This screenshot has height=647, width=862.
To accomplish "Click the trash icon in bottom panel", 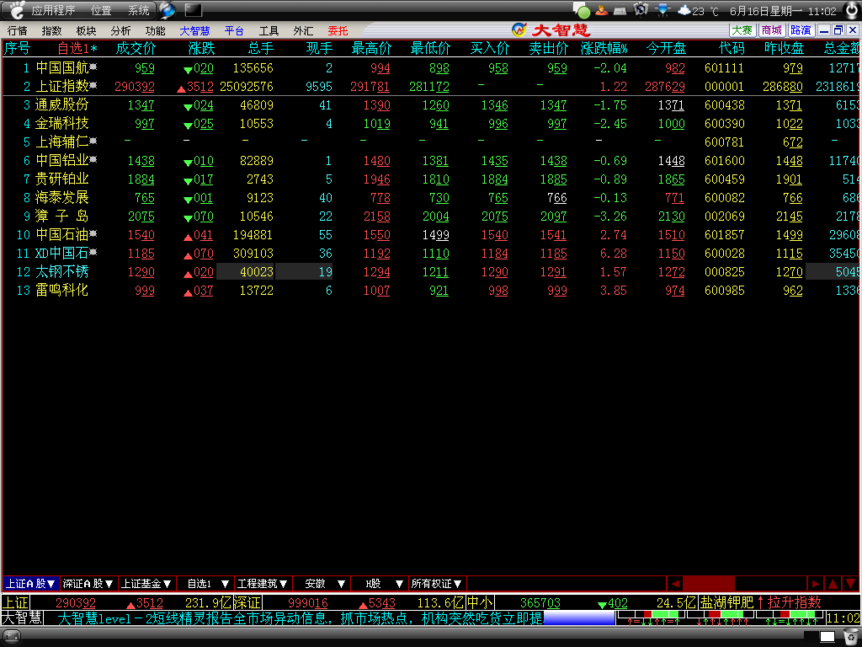I will pyautogui.click(x=852, y=637).
